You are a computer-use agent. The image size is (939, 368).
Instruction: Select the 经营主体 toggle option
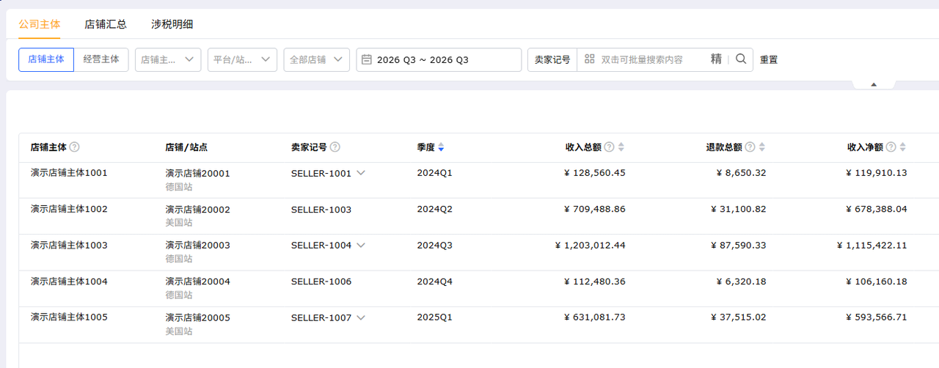[x=101, y=59]
